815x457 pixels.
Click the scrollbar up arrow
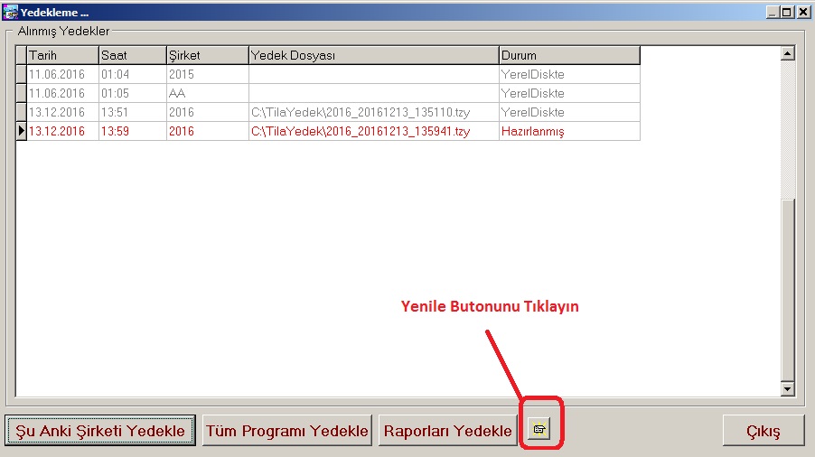click(x=788, y=53)
